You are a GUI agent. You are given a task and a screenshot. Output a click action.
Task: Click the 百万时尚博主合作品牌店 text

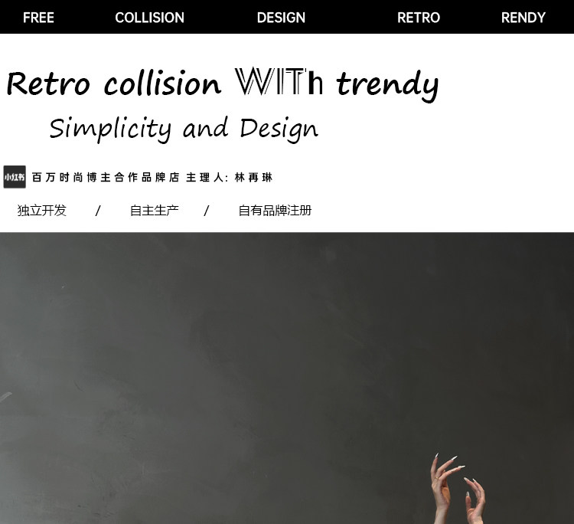[106, 178]
